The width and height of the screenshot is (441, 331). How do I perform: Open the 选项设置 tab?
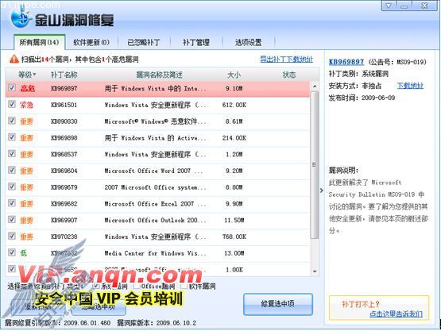249,42
